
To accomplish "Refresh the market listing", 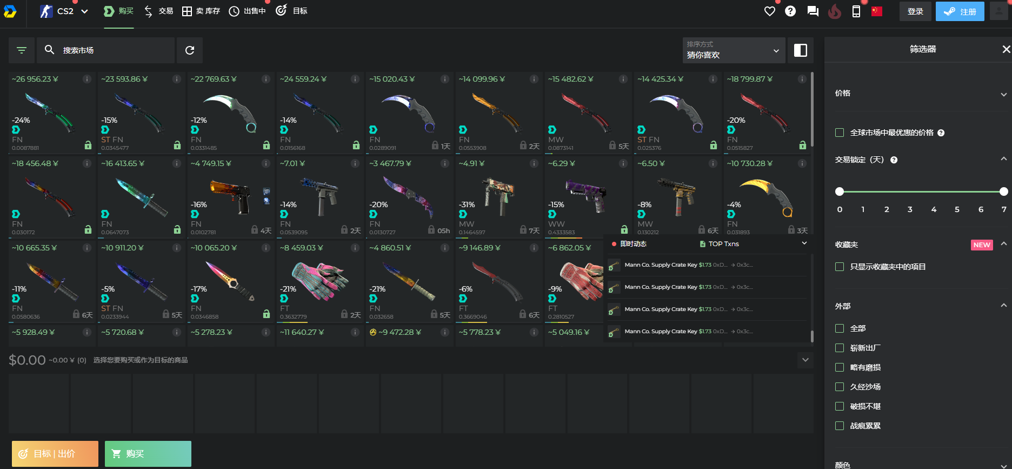I will [190, 50].
